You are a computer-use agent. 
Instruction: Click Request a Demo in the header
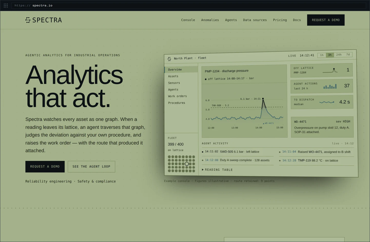pos(326,20)
